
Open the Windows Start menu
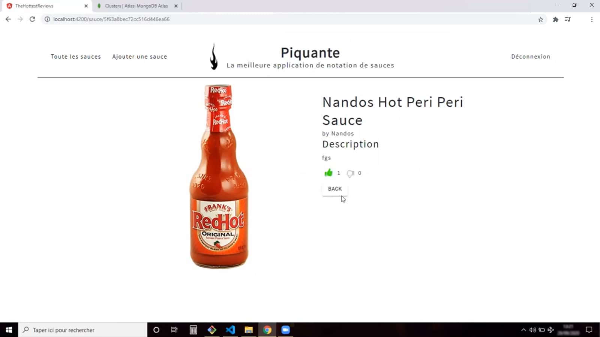(9, 330)
